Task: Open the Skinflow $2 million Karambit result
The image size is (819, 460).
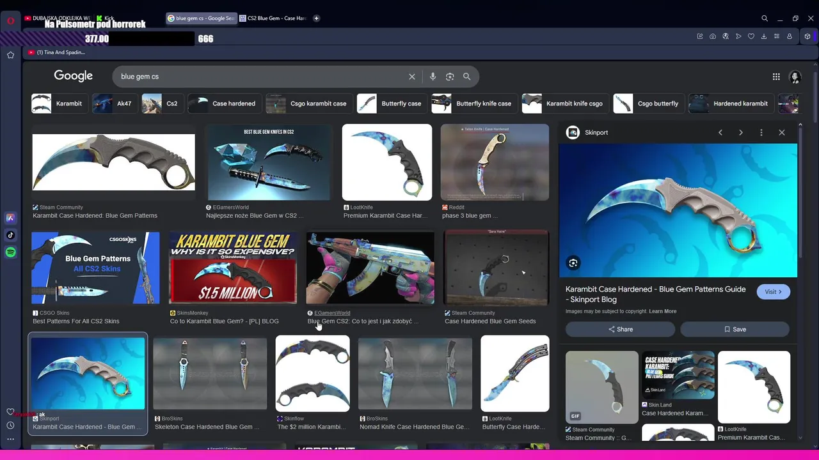Action: click(x=312, y=374)
